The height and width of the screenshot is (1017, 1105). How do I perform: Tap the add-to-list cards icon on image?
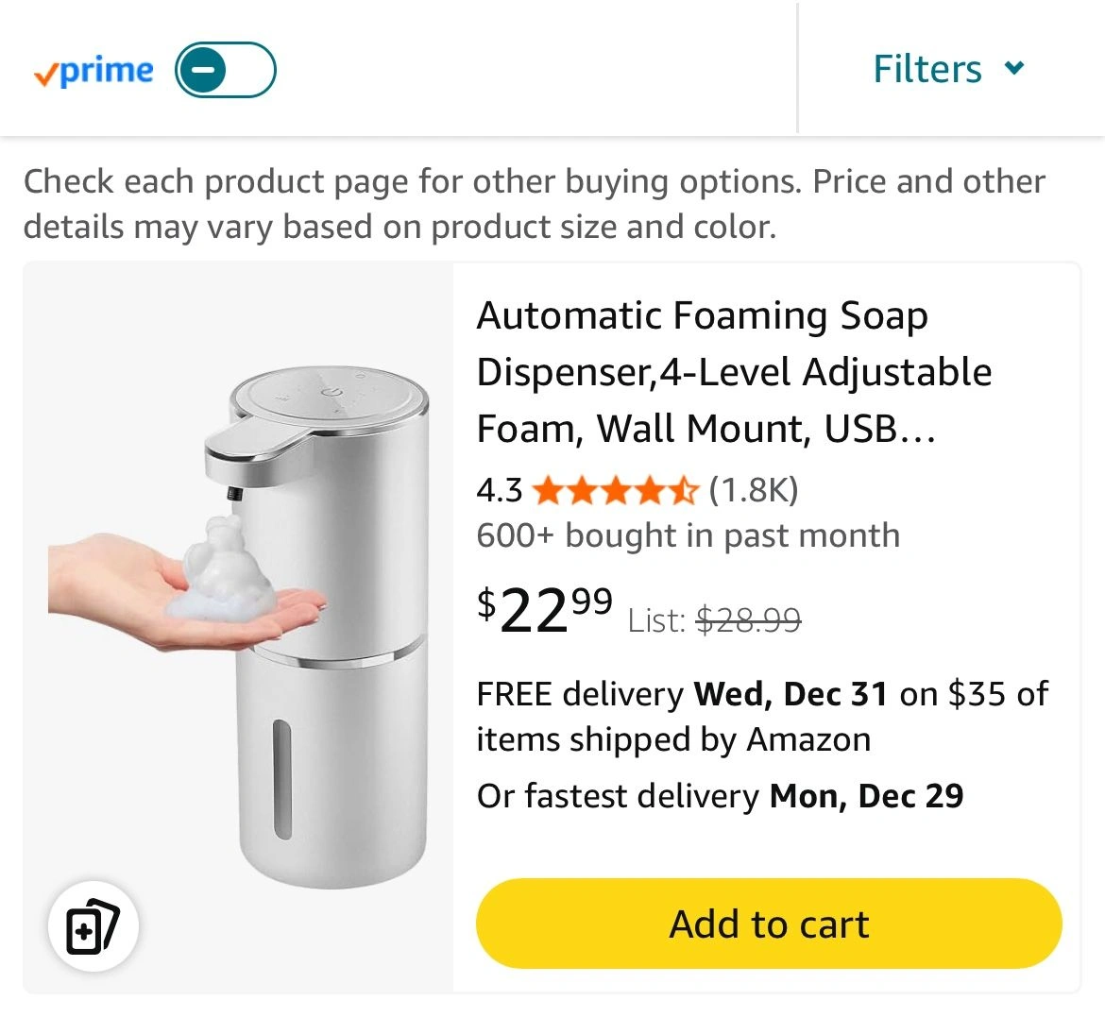[93, 927]
